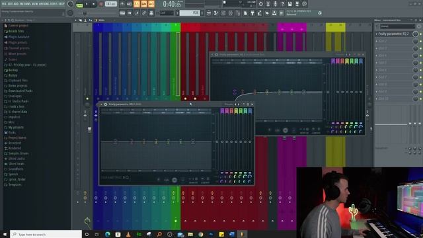Open the pattern selector box
Image resolution: width=423 pixels, height=238 pixels.
[x=190, y=13]
